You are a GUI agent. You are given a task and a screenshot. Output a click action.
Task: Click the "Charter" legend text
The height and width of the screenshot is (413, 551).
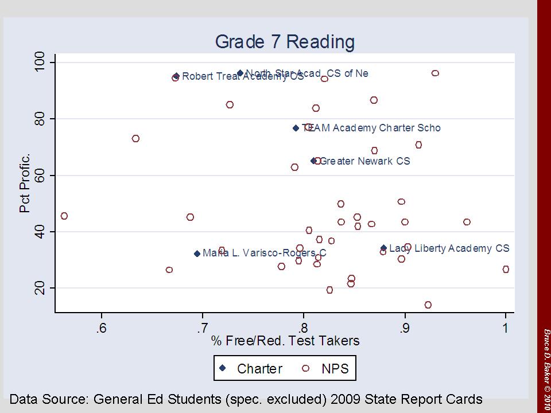click(x=259, y=368)
